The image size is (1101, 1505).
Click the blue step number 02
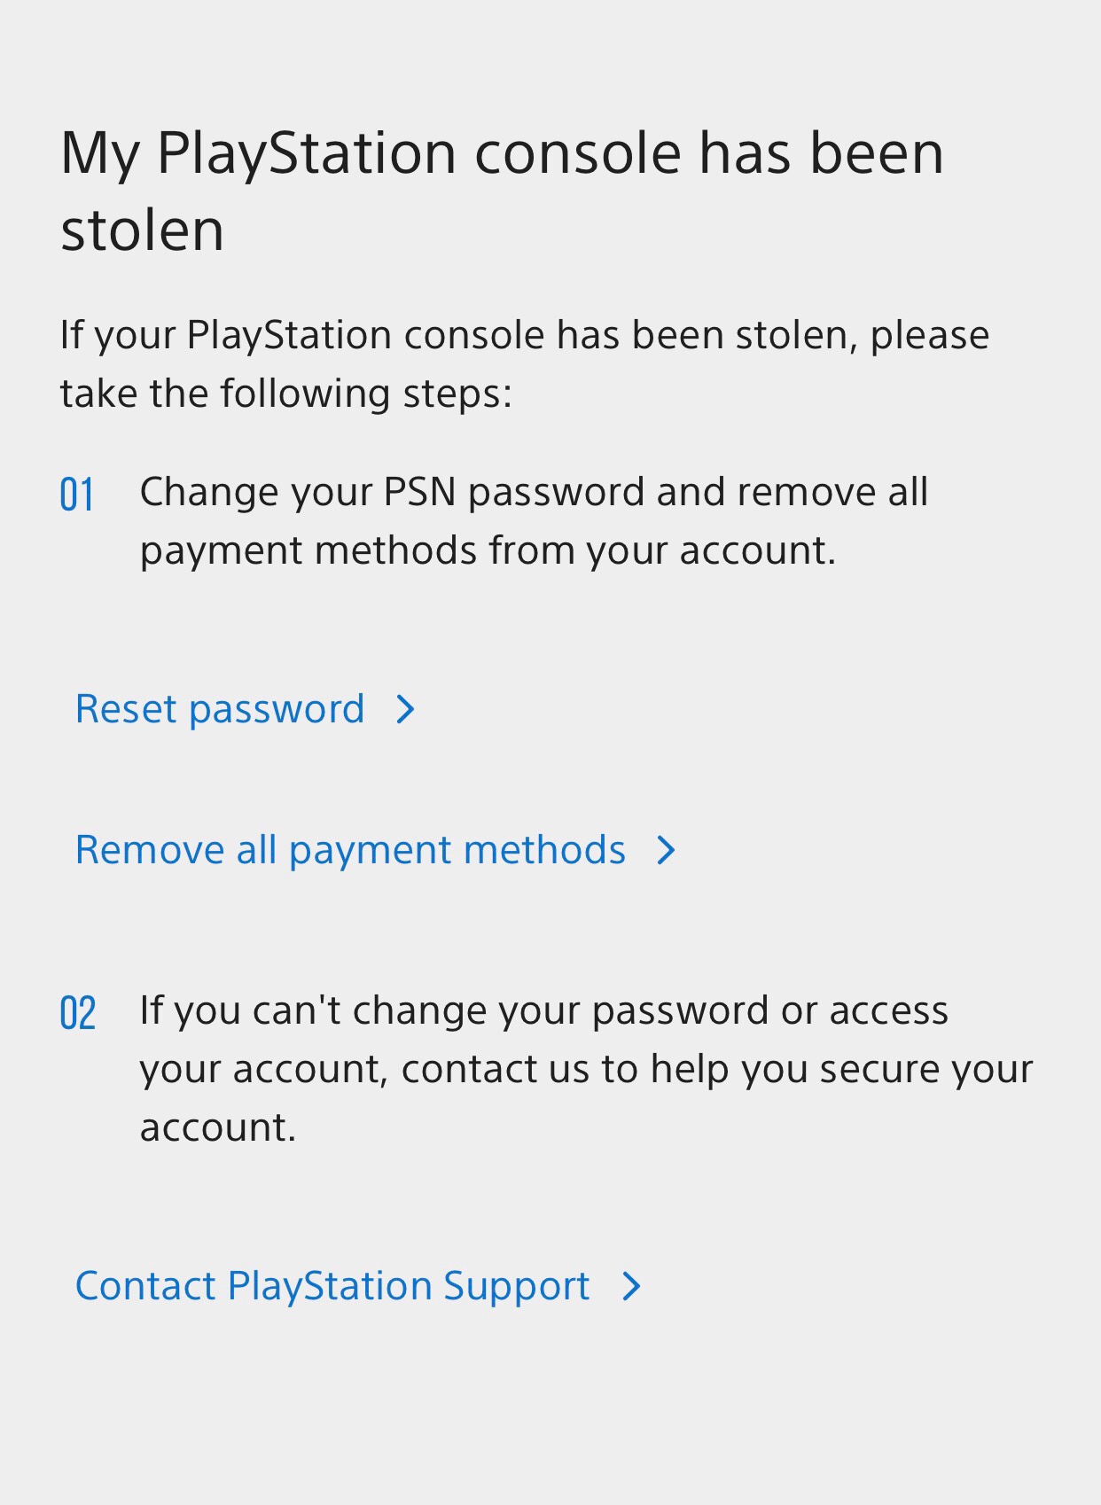(x=78, y=1013)
